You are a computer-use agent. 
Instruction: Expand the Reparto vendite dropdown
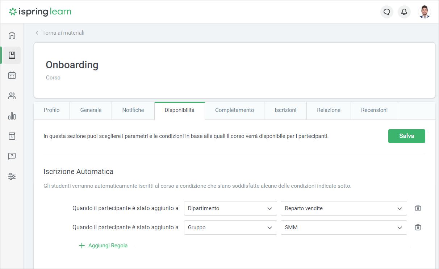(x=343, y=208)
